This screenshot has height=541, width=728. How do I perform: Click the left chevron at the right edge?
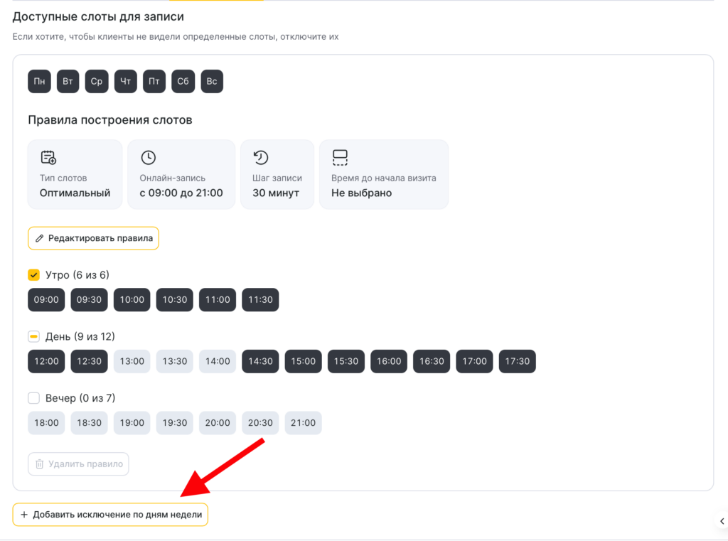coord(722,521)
